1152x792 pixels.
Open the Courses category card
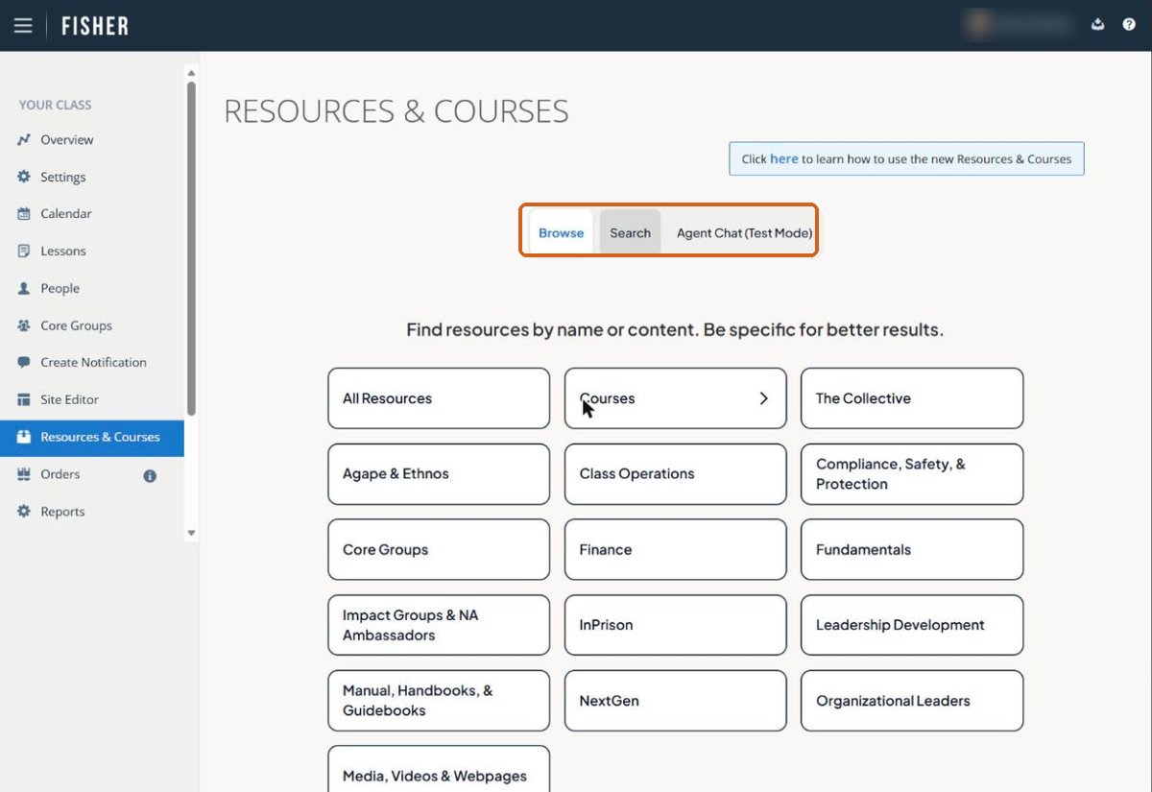(675, 398)
